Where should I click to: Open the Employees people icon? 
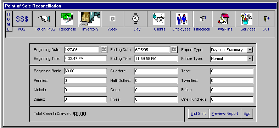coord(182,19)
